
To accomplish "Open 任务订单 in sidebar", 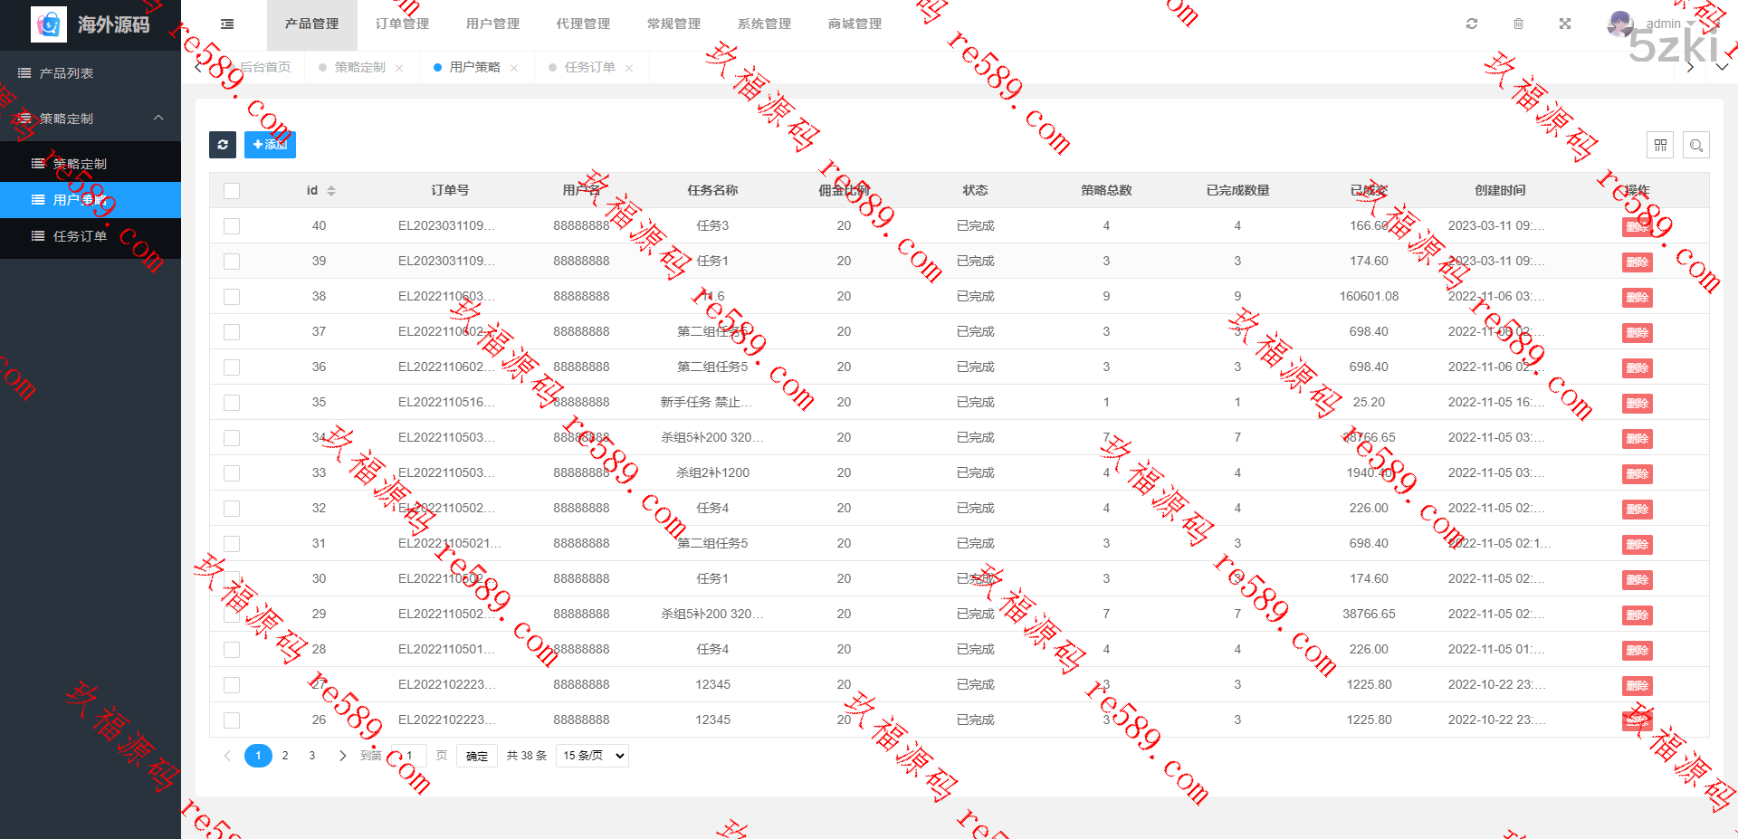I will point(91,236).
